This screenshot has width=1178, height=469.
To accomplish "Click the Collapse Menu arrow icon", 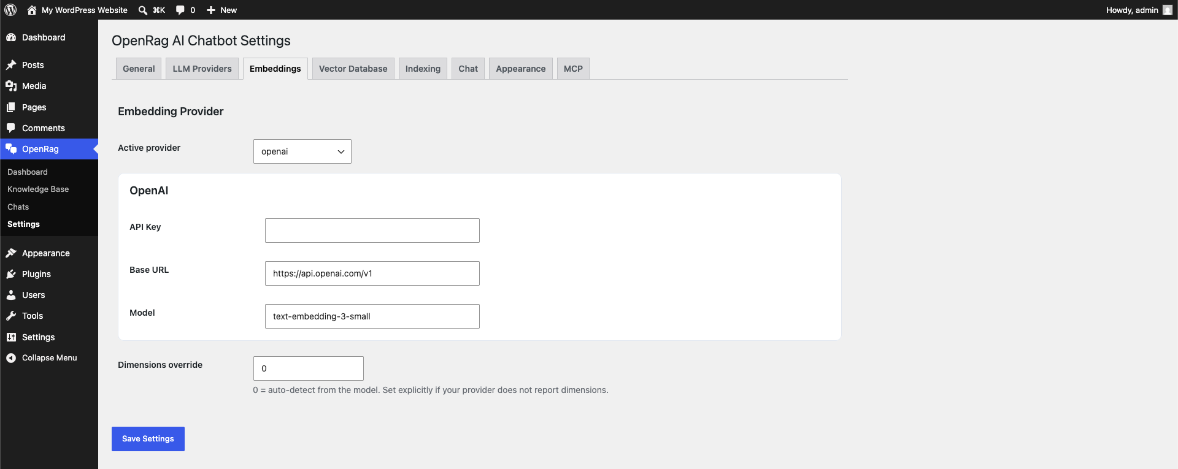I will pos(11,358).
